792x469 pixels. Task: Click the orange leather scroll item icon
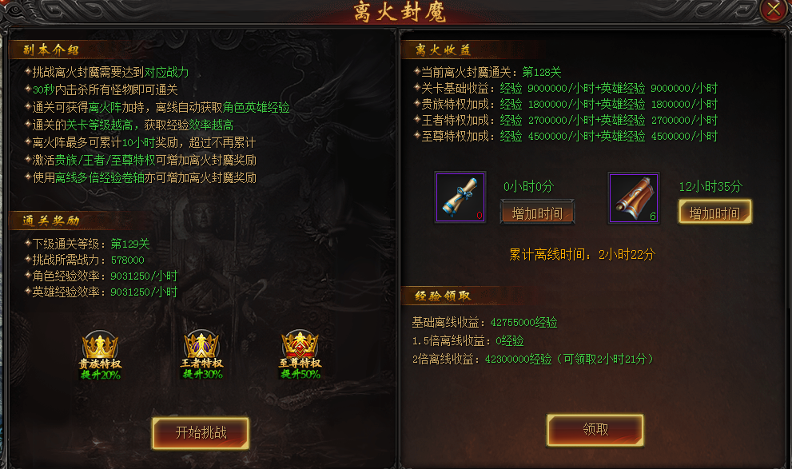(x=634, y=197)
